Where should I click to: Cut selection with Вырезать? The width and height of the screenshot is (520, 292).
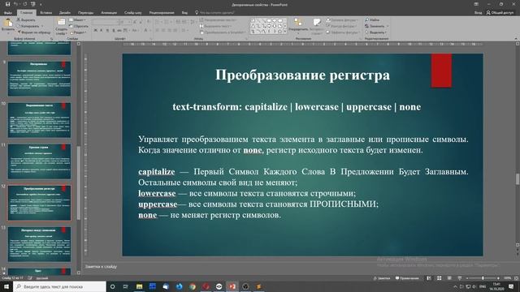click(x=26, y=19)
